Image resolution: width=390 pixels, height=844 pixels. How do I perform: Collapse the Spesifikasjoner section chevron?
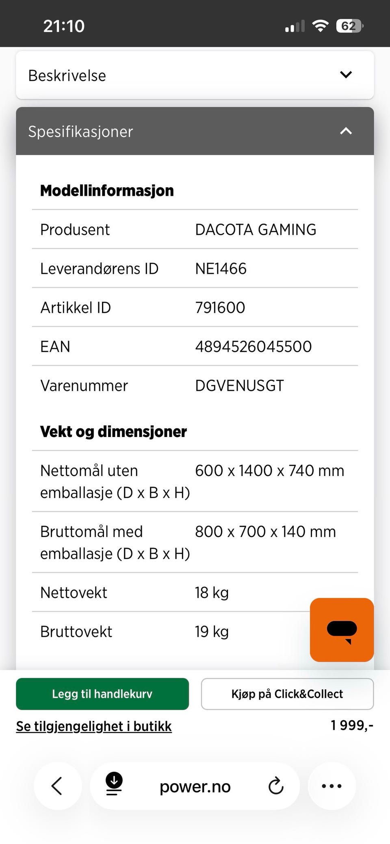346,131
